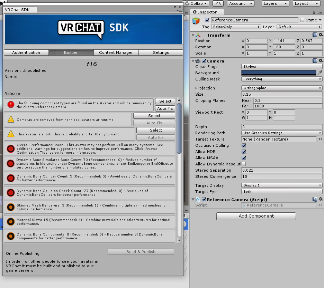Enable Allow Dynamic Resolution checkbox
This screenshot has height=288, width=324.
[x=244, y=164]
